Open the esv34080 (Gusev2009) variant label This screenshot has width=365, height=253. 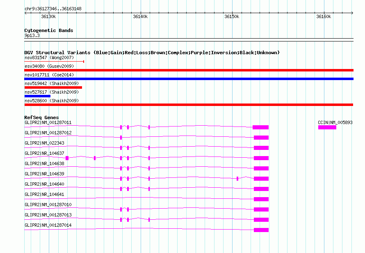tap(49, 66)
